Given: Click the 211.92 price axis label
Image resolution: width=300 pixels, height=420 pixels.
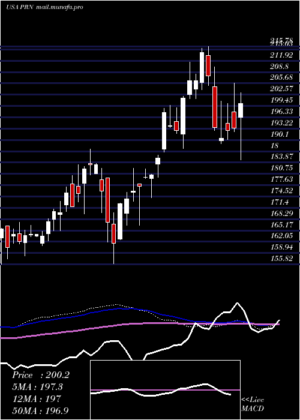Looking at the screenshot, I should click(x=281, y=55).
